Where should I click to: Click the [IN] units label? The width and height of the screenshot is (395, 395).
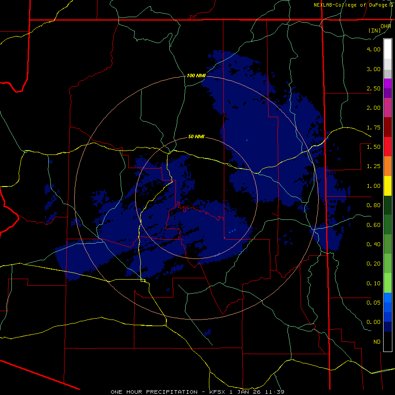375,30
